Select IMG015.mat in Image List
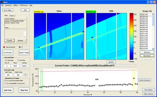157x97 pixels. click(144, 41)
